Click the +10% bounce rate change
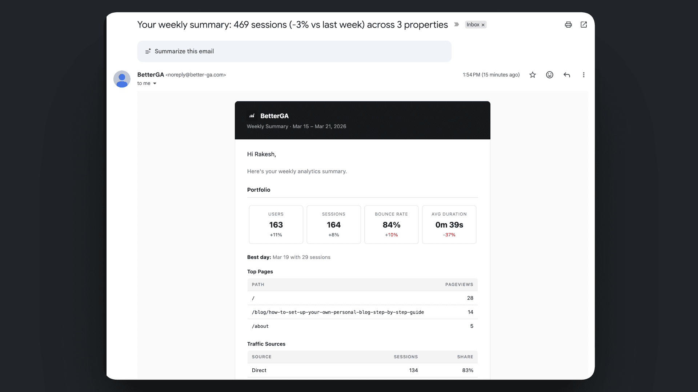The height and width of the screenshot is (392, 698). coord(392,235)
